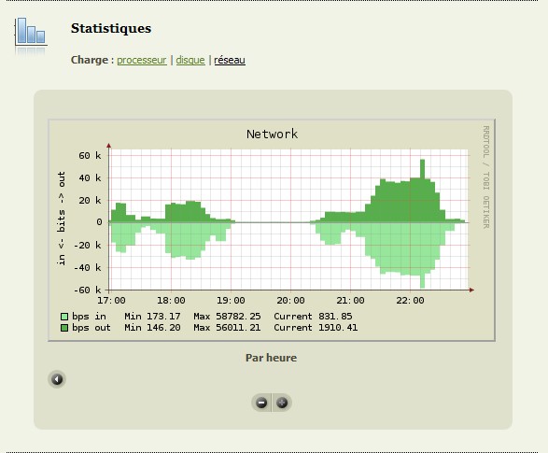The image size is (548, 453).
Task: Click the Max 58782.25 value
Action: point(227,317)
